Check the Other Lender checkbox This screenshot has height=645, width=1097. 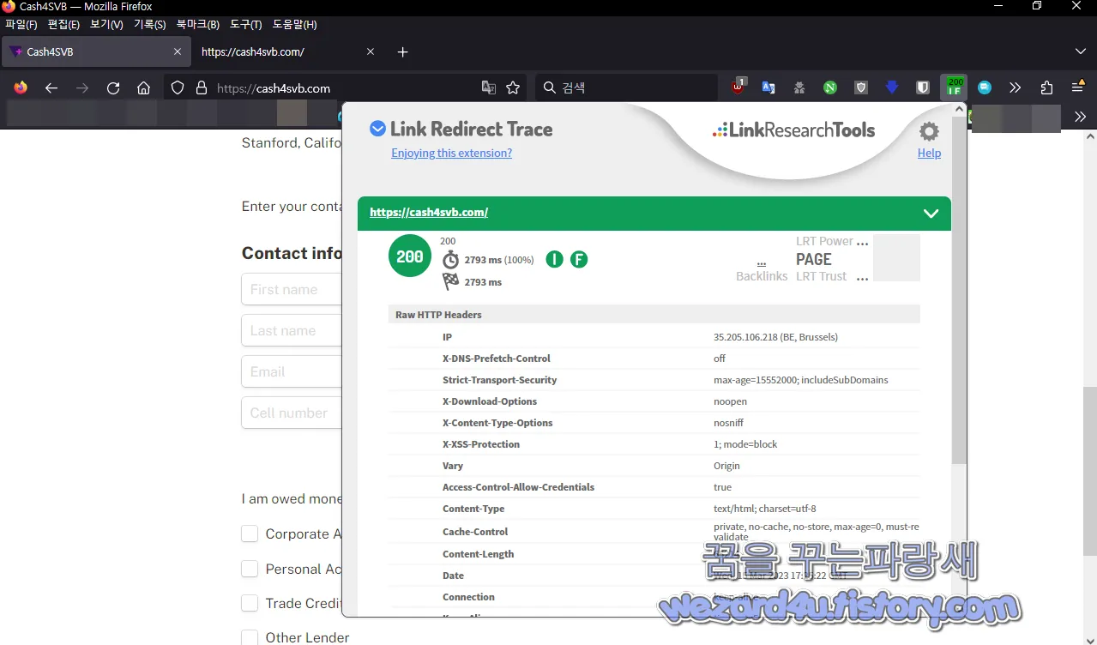coord(250,637)
